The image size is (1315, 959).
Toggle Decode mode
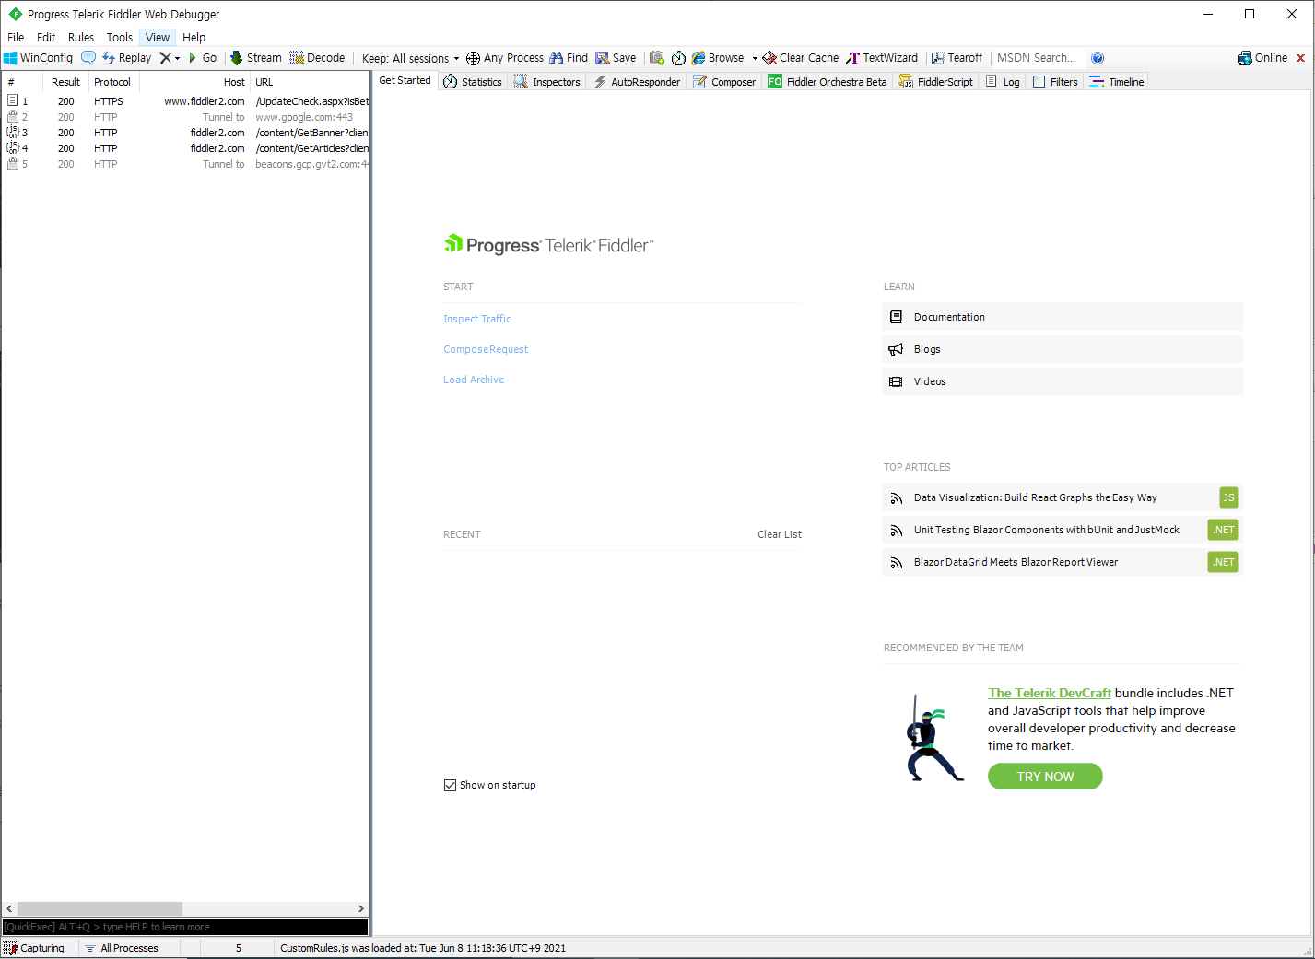[x=317, y=57]
